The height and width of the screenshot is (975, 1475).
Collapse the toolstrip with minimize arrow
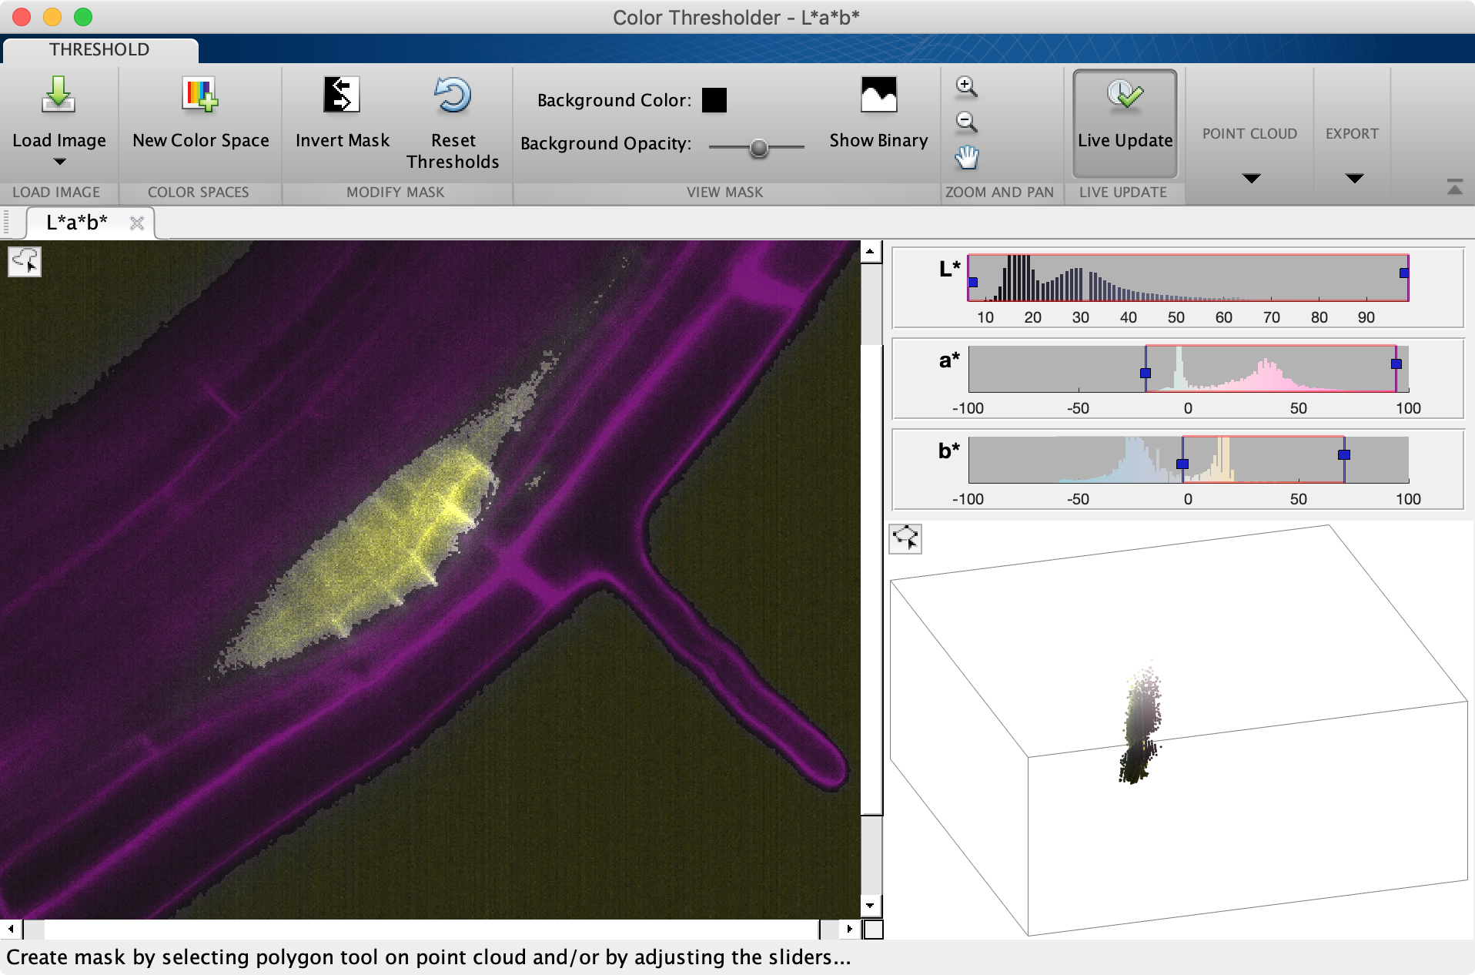(1454, 187)
